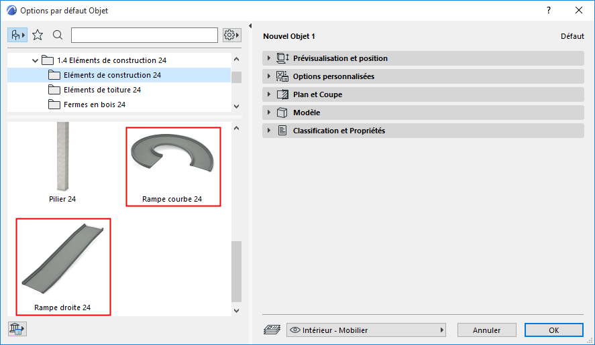Select Fermes en bois 24 folder
The width and height of the screenshot is (595, 345).
click(119, 105)
